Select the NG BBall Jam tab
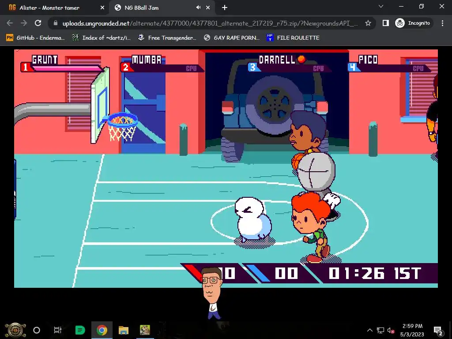452x339 pixels. (x=141, y=8)
